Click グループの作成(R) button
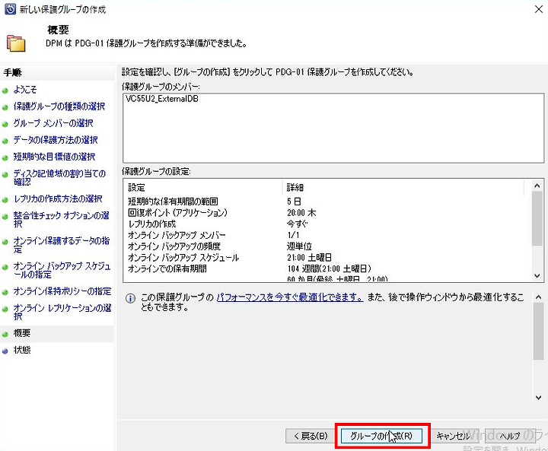Viewport: 548px width, 451px height. (381, 436)
